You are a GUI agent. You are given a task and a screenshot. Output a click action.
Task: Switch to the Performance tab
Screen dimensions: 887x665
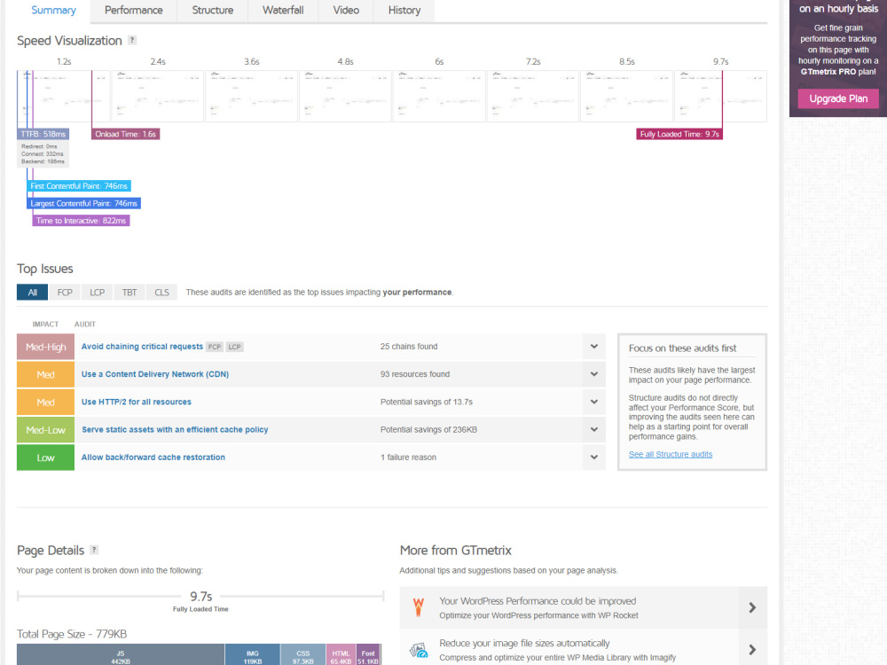point(134,10)
